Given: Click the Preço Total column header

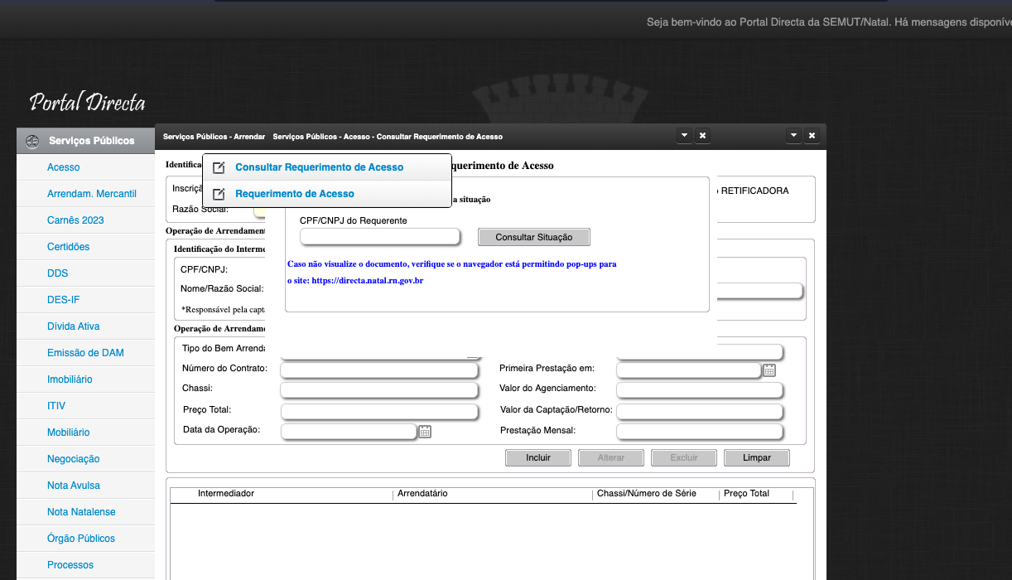Looking at the screenshot, I should [746, 494].
